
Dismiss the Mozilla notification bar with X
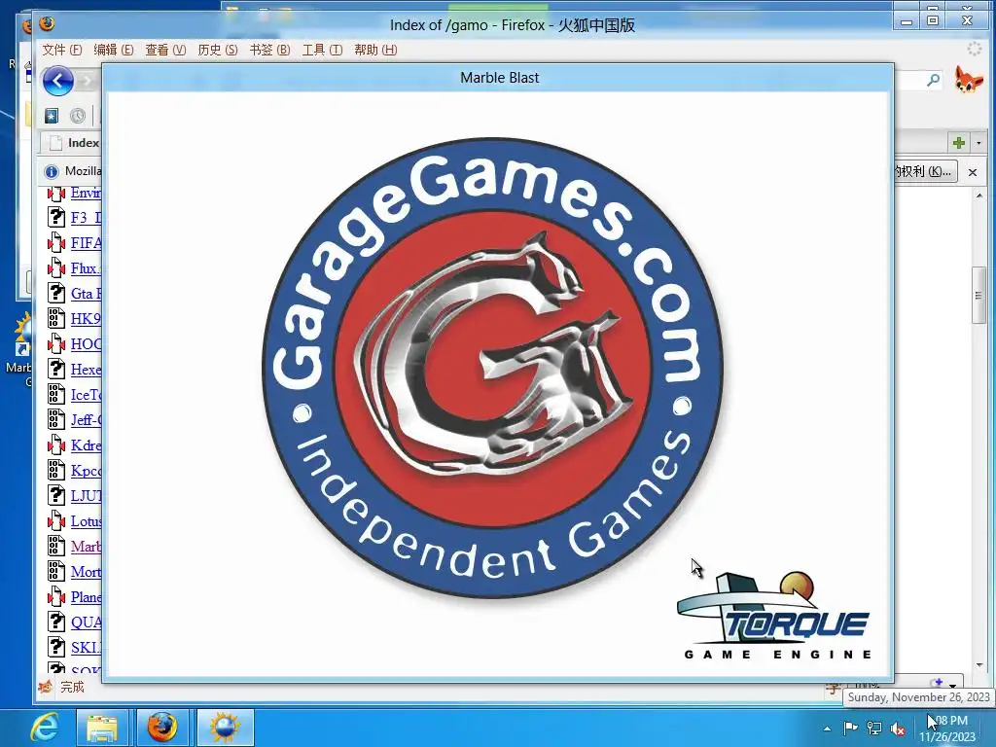pyautogui.click(x=973, y=172)
